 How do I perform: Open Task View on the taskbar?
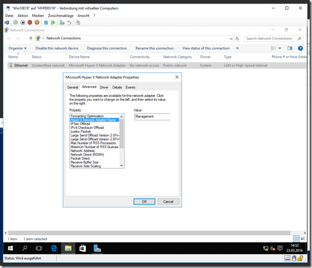[39, 248]
